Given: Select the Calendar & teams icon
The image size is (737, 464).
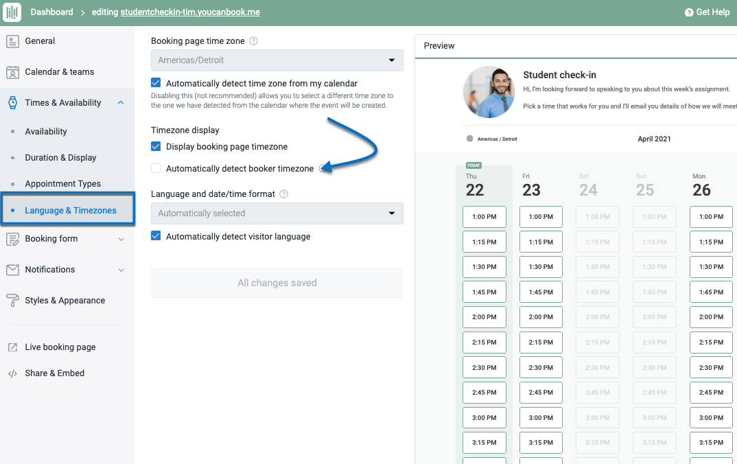Looking at the screenshot, I should pos(12,71).
